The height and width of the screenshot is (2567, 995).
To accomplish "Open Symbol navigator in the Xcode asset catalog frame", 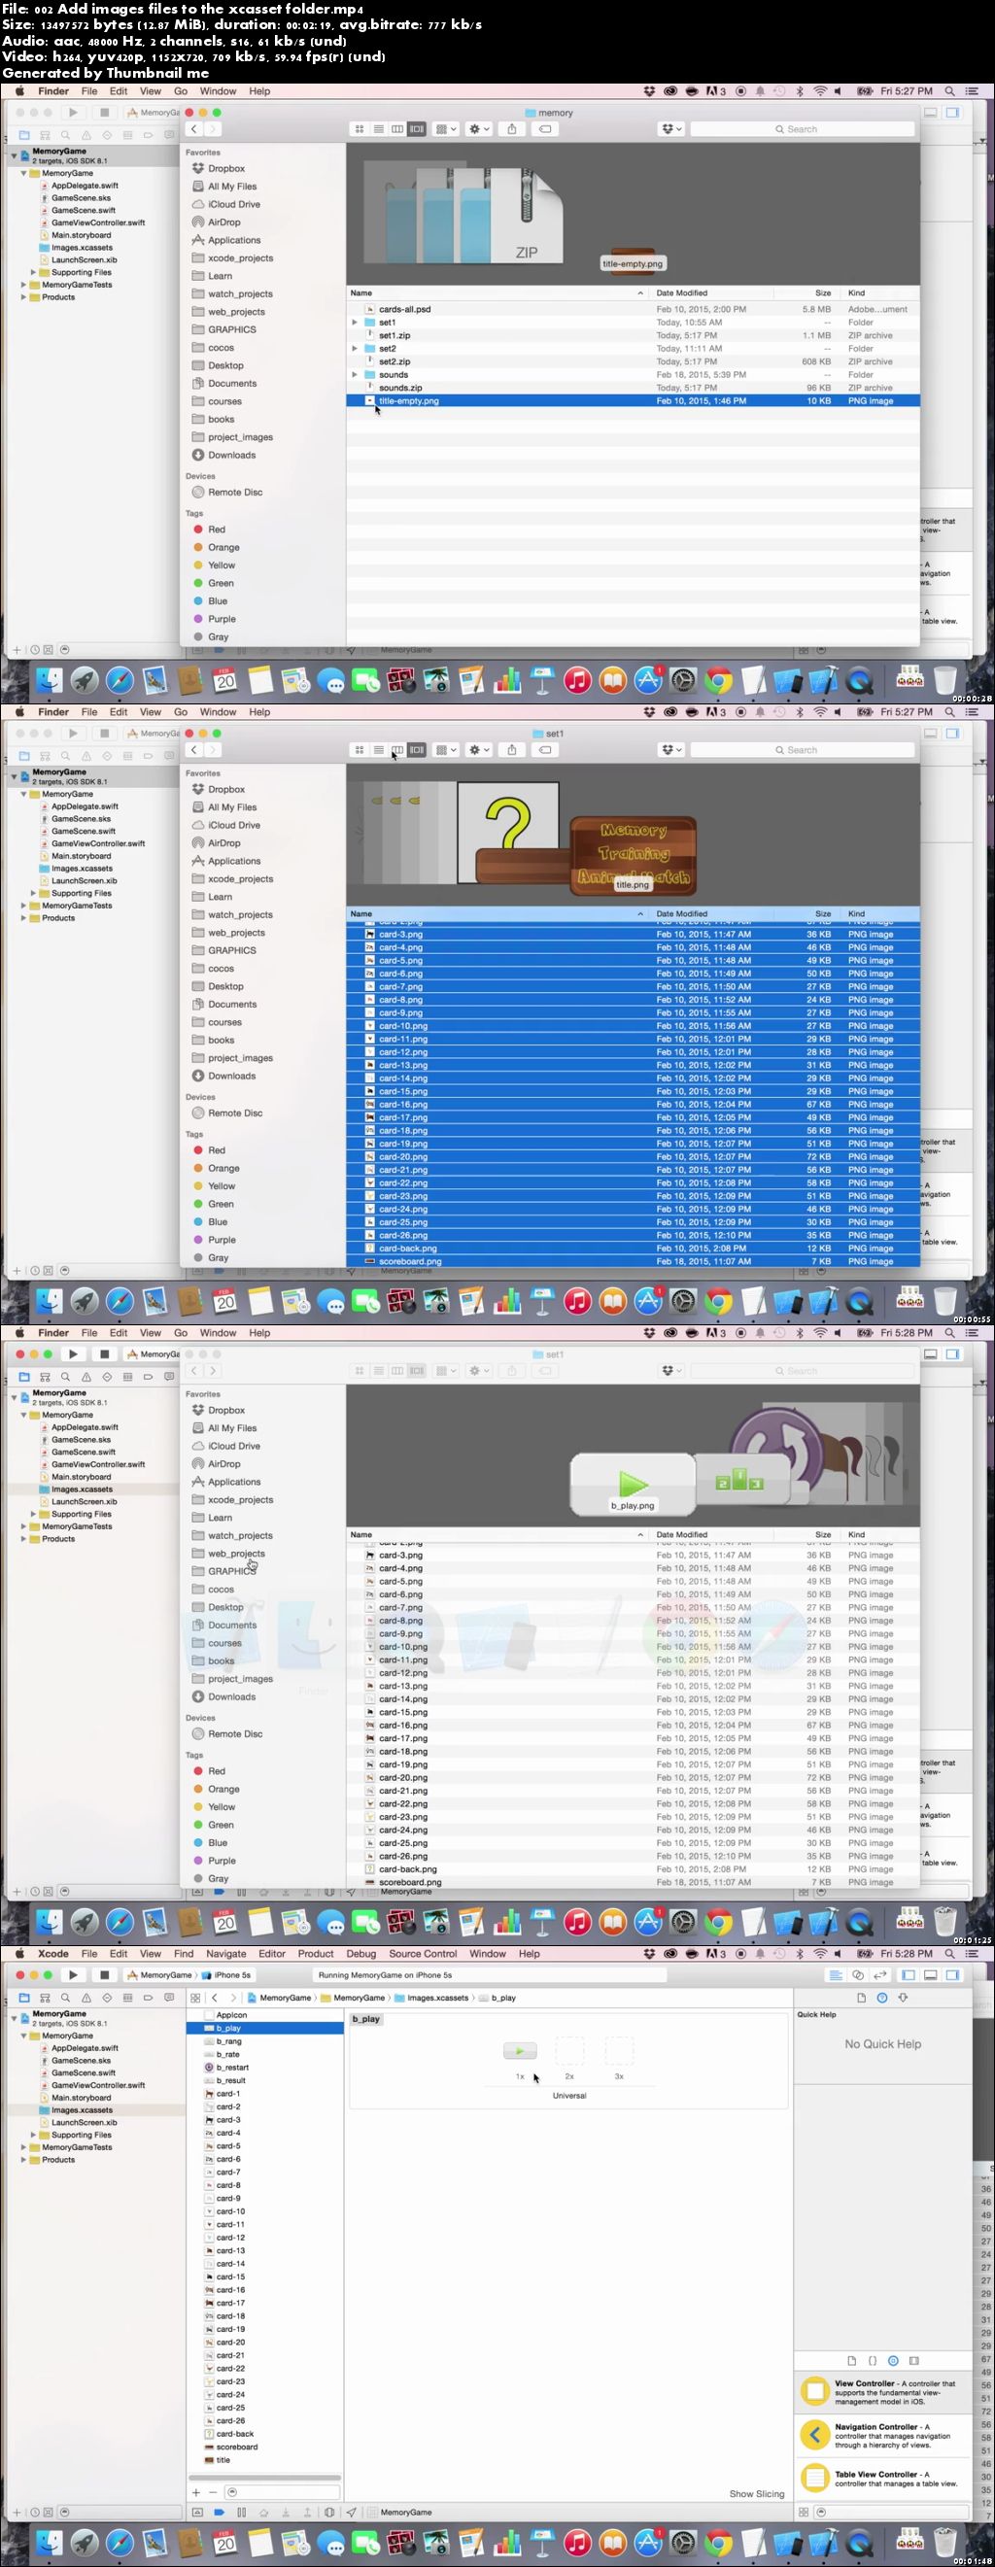I will pyautogui.click(x=45, y=1997).
